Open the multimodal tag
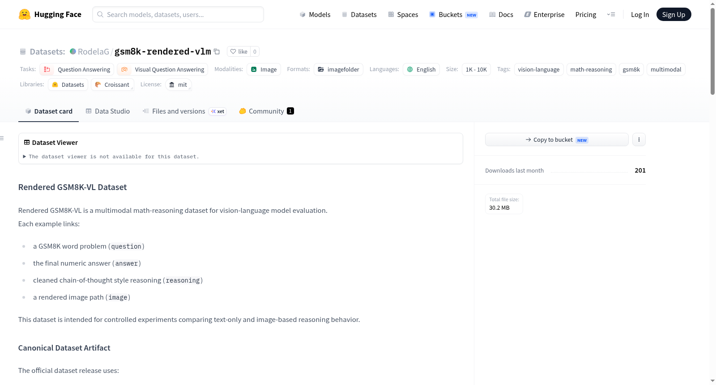This screenshot has height=385, width=716. tap(666, 69)
